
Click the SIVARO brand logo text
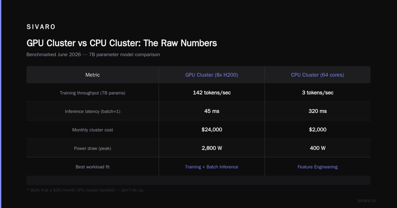[x=41, y=27]
